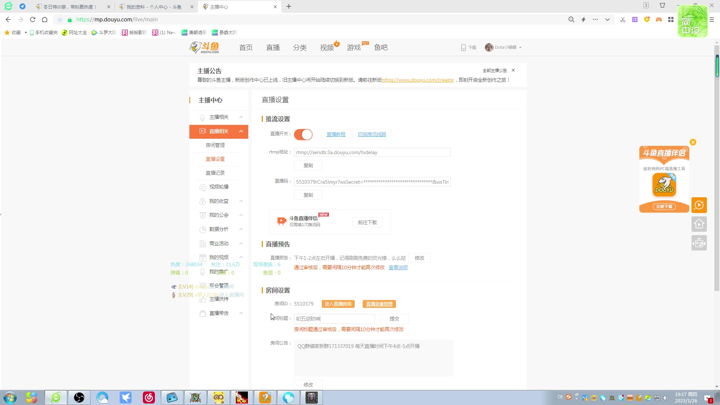Open NetEase Cloud Music from taskbar
720x405 pixels.
coord(149,397)
